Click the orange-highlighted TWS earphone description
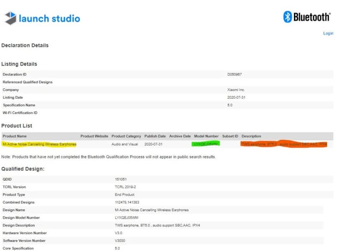 (x=284, y=144)
